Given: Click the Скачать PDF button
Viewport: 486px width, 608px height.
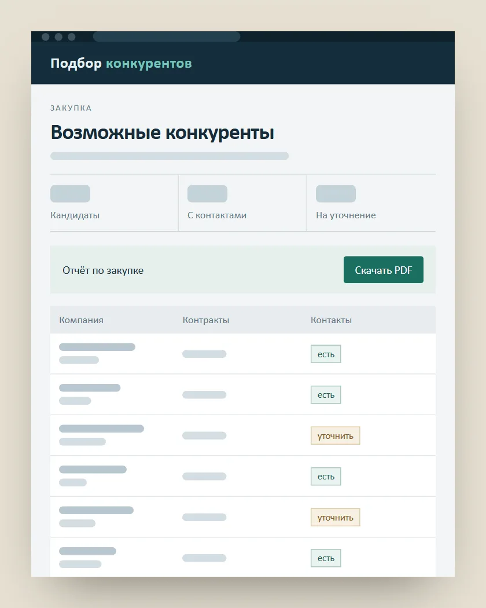Looking at the screenshot, I should (x=383, y=269).
